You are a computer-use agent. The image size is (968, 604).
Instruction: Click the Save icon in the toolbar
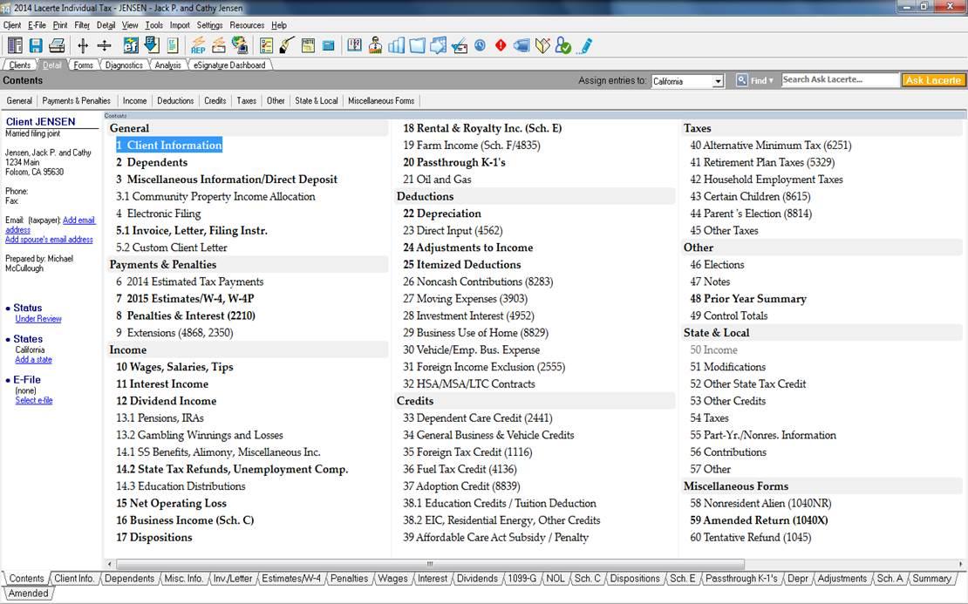tap(36, 45)
